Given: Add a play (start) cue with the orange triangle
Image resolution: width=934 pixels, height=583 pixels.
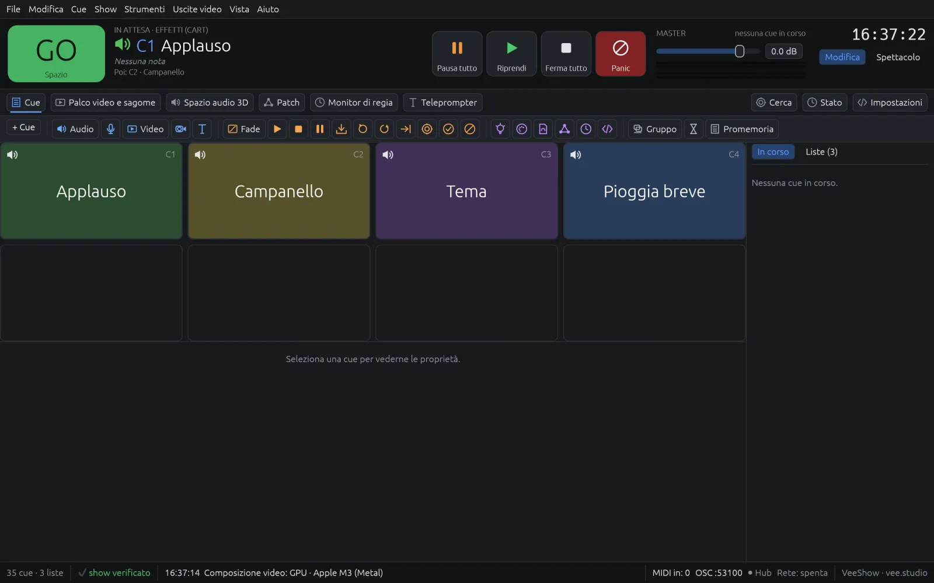Looking at the screenshot, I should [277, 129].
